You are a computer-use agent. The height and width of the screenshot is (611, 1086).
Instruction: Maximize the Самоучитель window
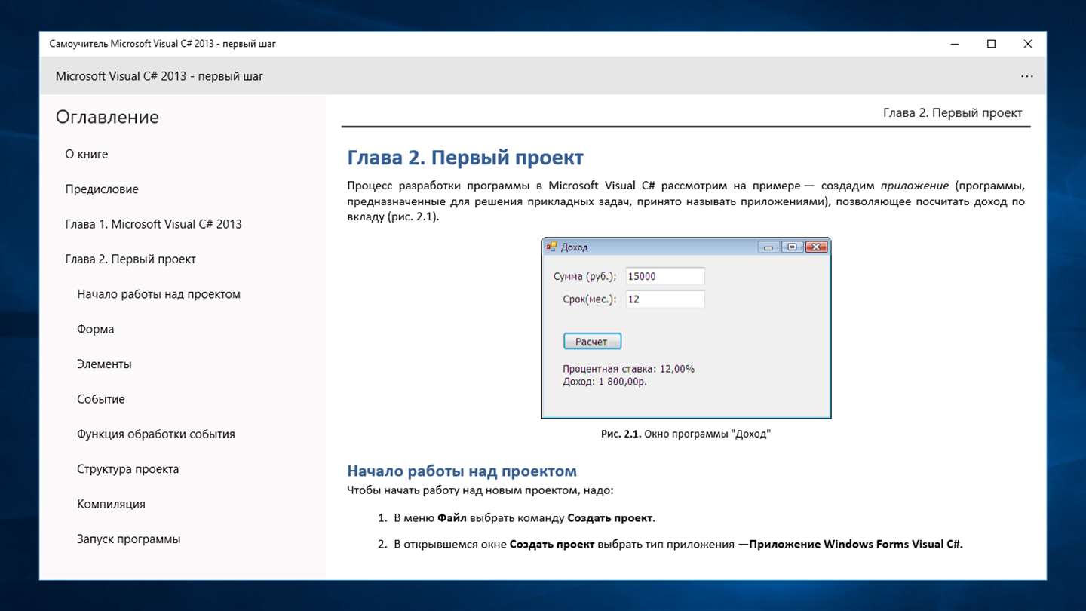click(991, 44)
